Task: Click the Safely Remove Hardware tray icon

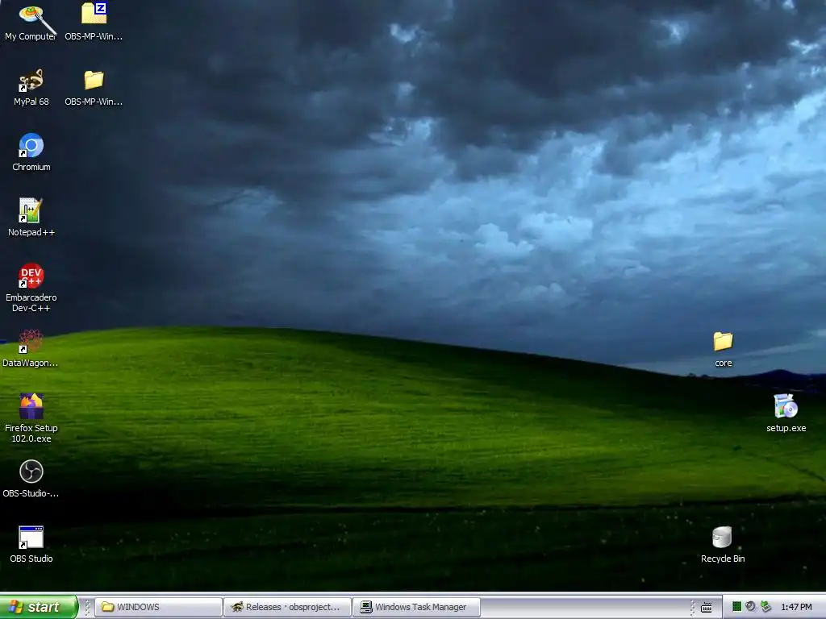Action: pos(766,607)
